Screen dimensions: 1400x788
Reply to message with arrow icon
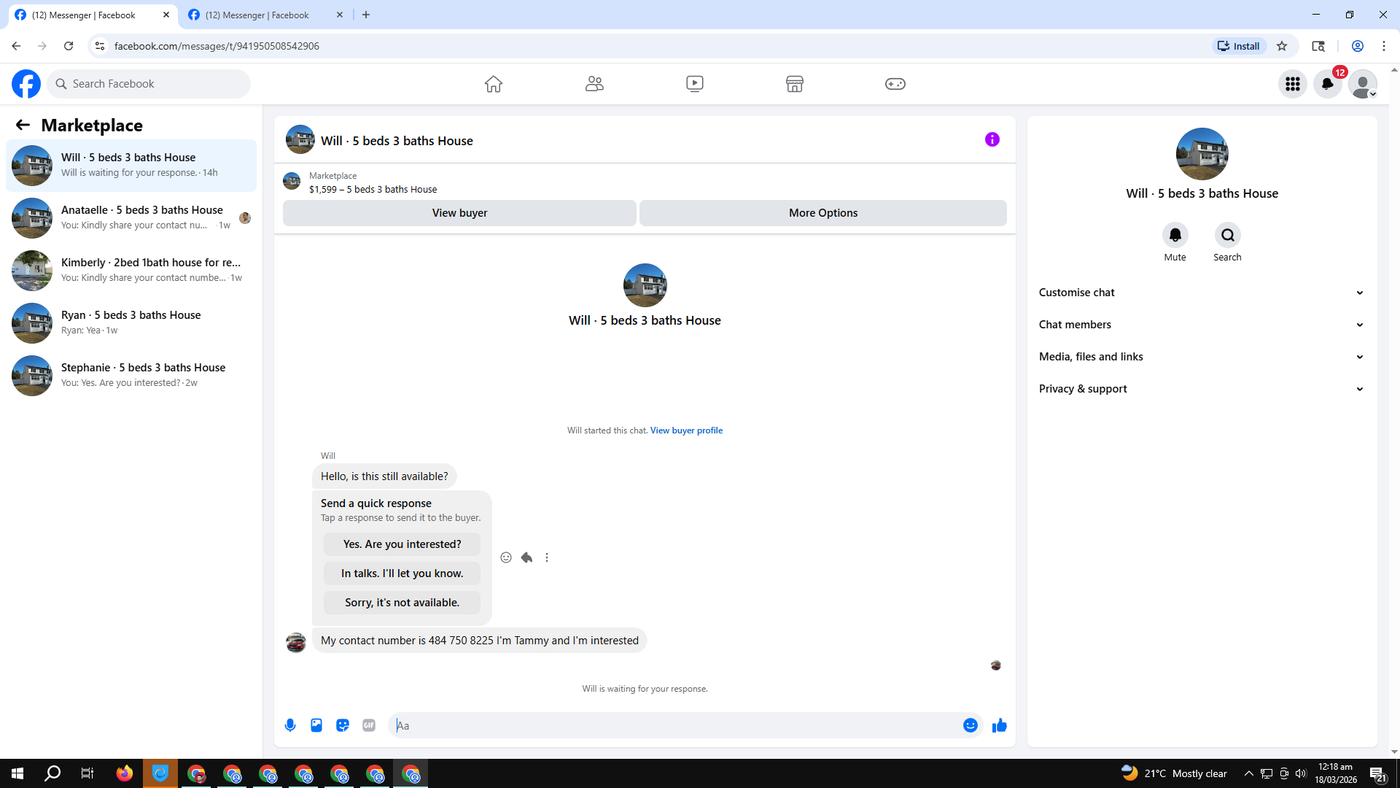(x=526, y=557)
